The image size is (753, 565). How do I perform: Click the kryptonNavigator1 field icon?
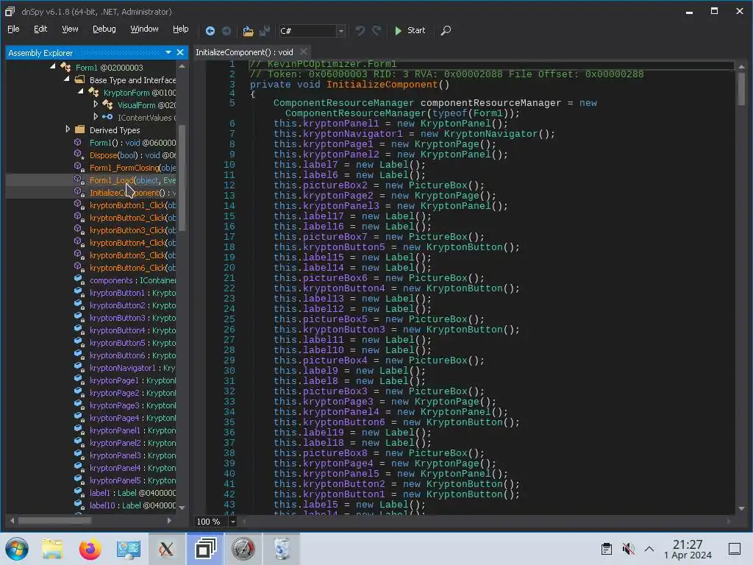coord(79,366)
